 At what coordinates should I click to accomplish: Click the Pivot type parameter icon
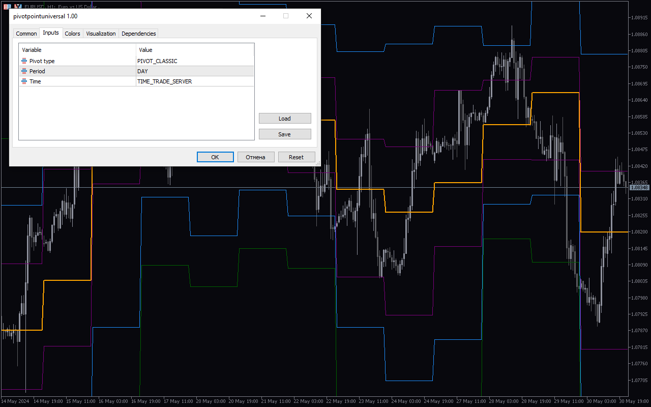coord(24,61)
